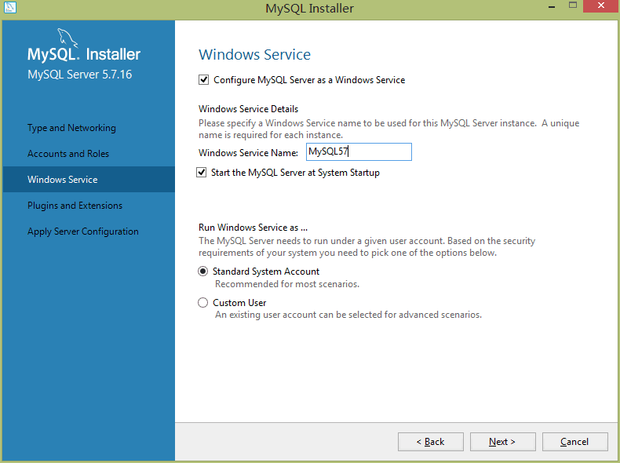Viewport: 620px width, 463px height.
Task: Open the Accounts and Roles step
Action: click(x=68, y=154)
